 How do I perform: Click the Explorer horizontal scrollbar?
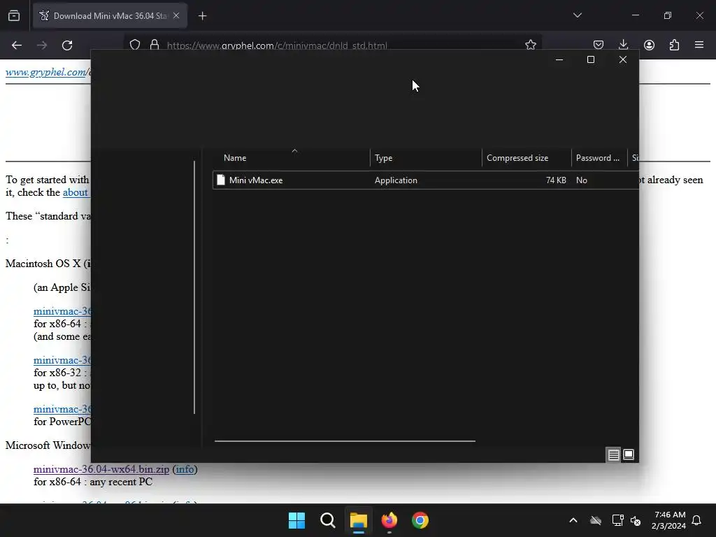click(x=345, y=441)
